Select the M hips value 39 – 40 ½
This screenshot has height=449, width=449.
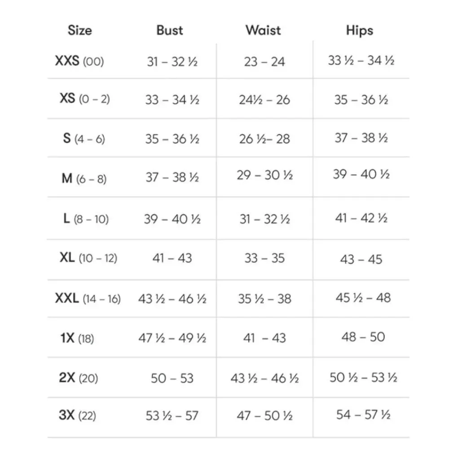361,174
